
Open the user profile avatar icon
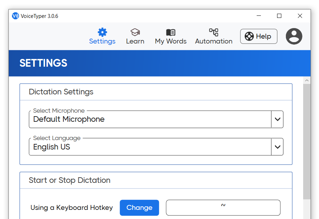[x=294, y=36]
